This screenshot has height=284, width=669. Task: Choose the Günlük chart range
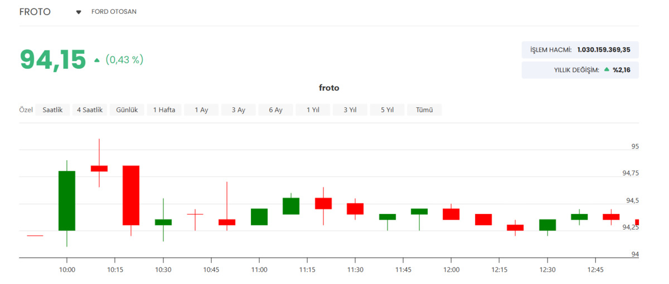point(127,110)
